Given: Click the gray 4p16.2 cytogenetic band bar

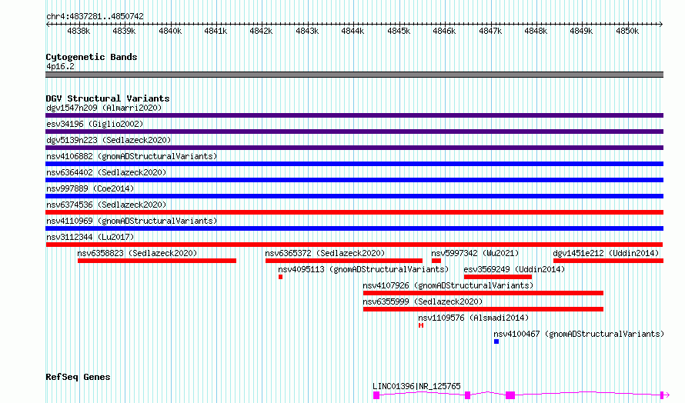Looking at the screenshot, I should pyautogui.click(x=354, y=75).
